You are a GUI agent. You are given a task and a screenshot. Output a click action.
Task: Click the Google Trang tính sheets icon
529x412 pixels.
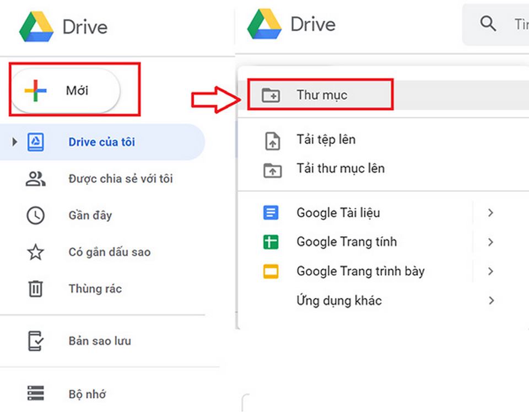[x=271, y=242]
